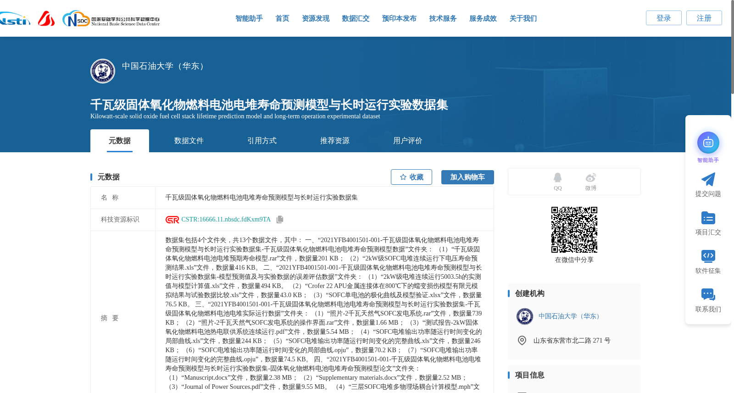Screen dimensions: 734x393
Task: Click the 科技资源标识 row label
Action: [x=120, y=220]
